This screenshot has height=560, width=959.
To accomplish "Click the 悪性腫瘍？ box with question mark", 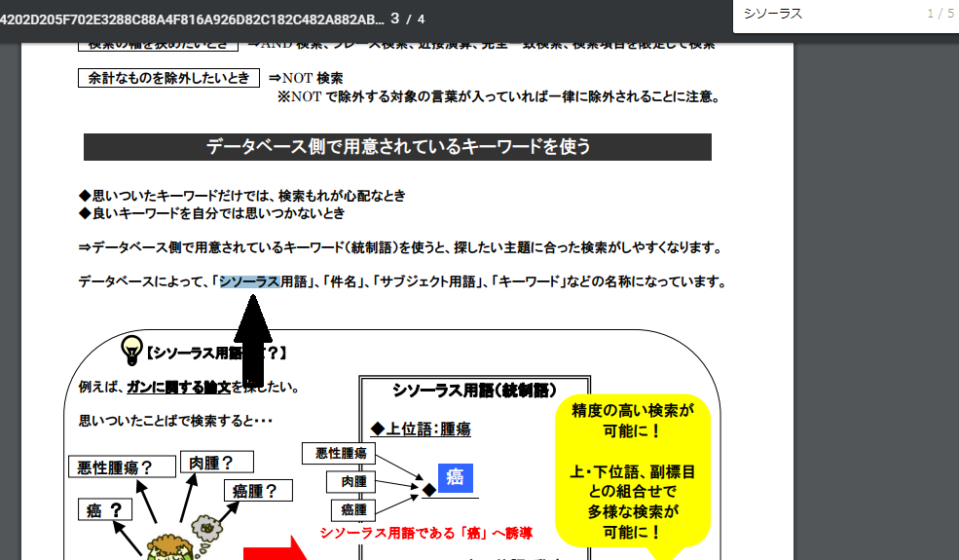I will [x=123, y=467].
